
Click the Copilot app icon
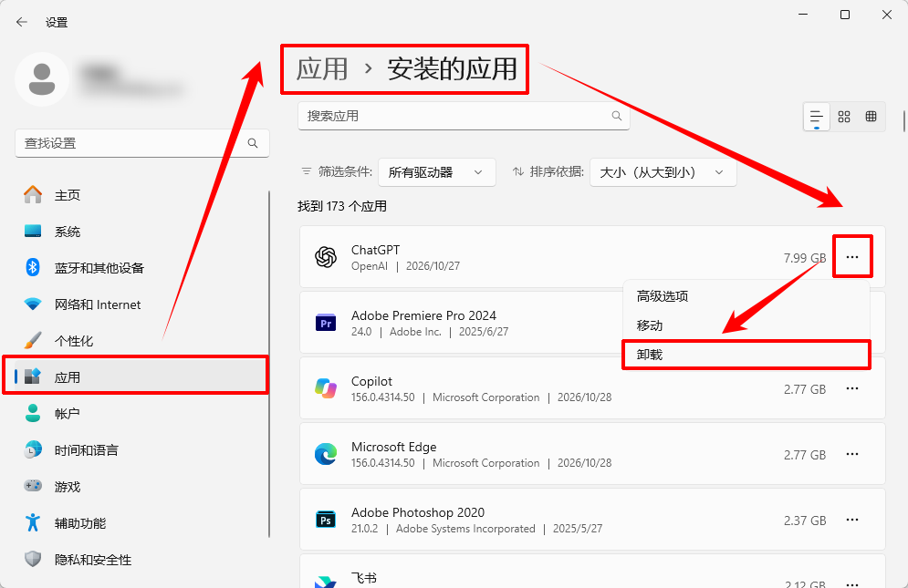[x=326, y=388]
